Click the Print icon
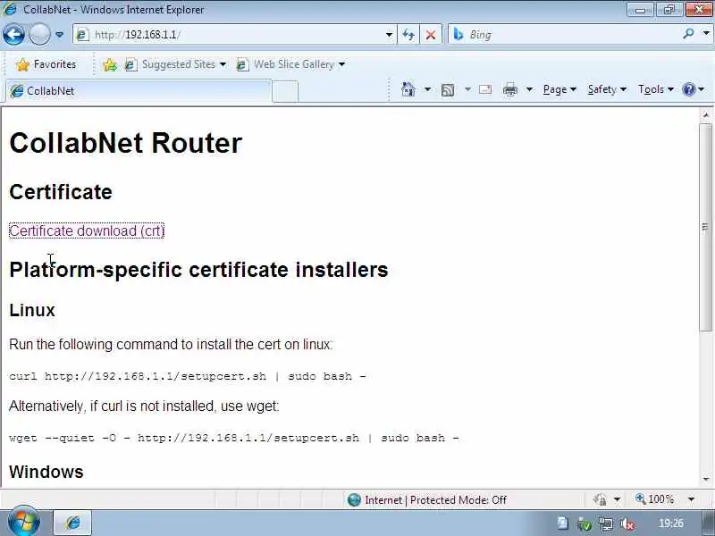The width and height of the screenshot is (715, 536). point(509,90)
